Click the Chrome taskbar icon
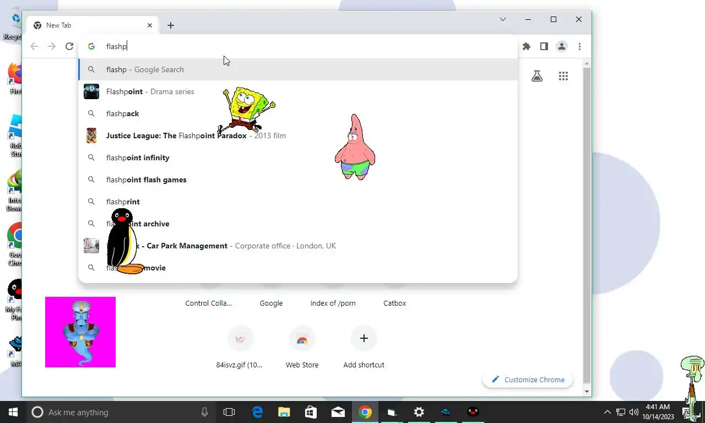Screen dimensions: 705x423 coord(365,412)
